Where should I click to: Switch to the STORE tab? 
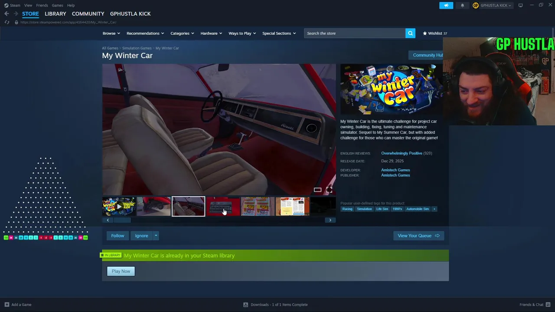tap(30, 14)
